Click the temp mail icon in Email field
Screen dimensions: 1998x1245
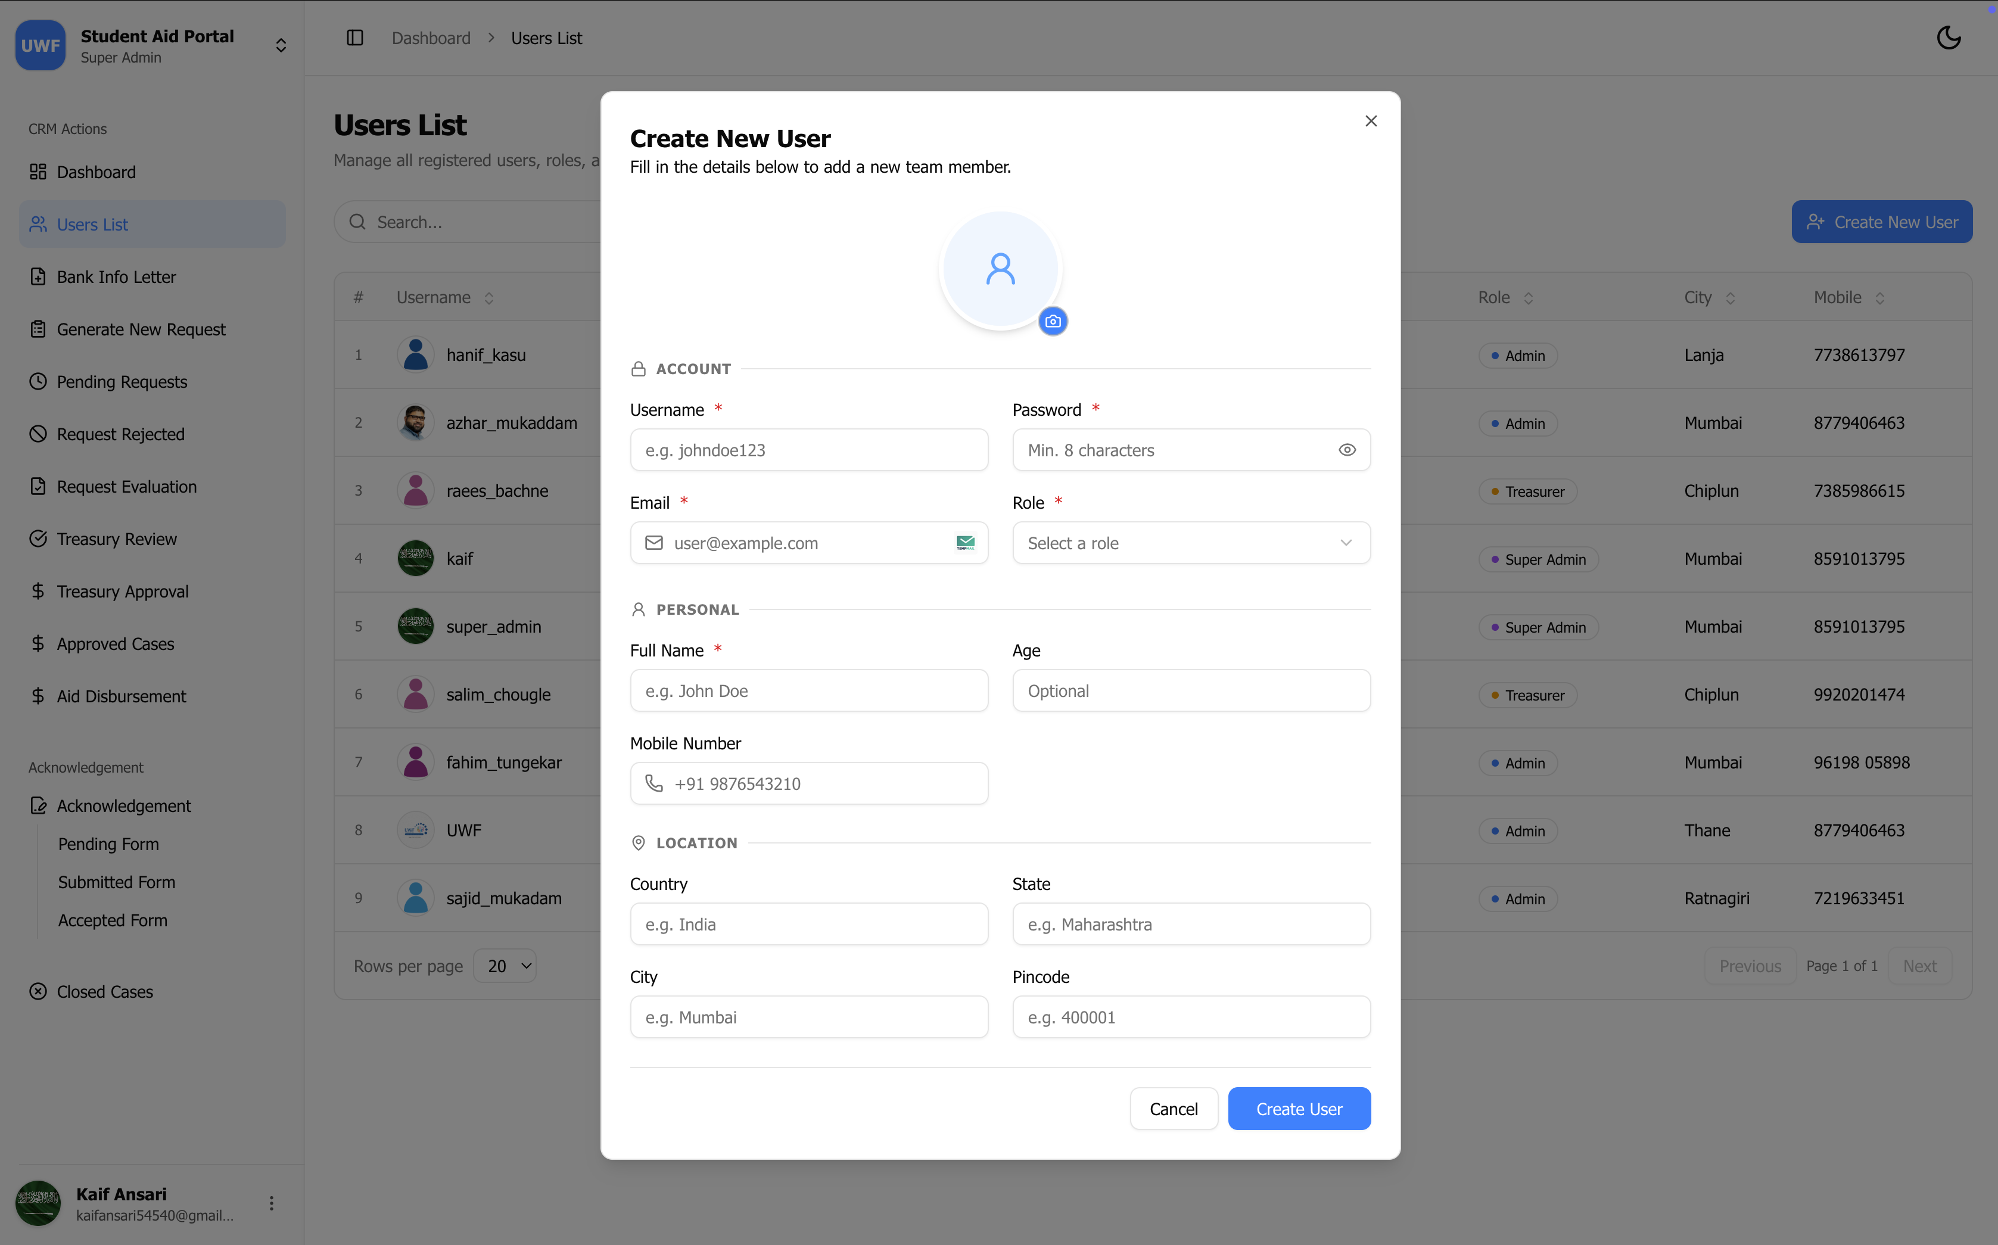(965, 543)
